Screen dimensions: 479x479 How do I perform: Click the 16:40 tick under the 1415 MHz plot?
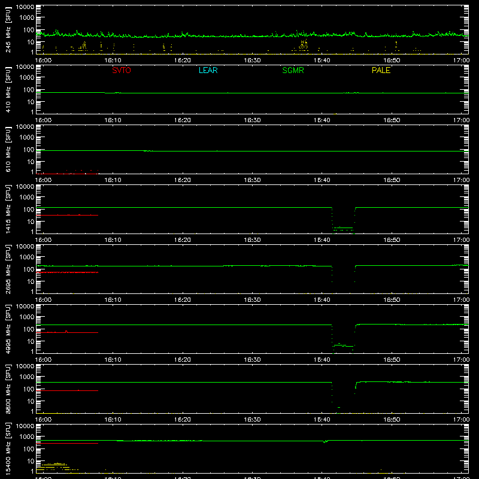coord(322,240)
